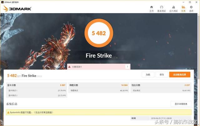The image size is (200, 126).
Task: Select the 物理分数 14 584 header row
Action: click(99, 85)
